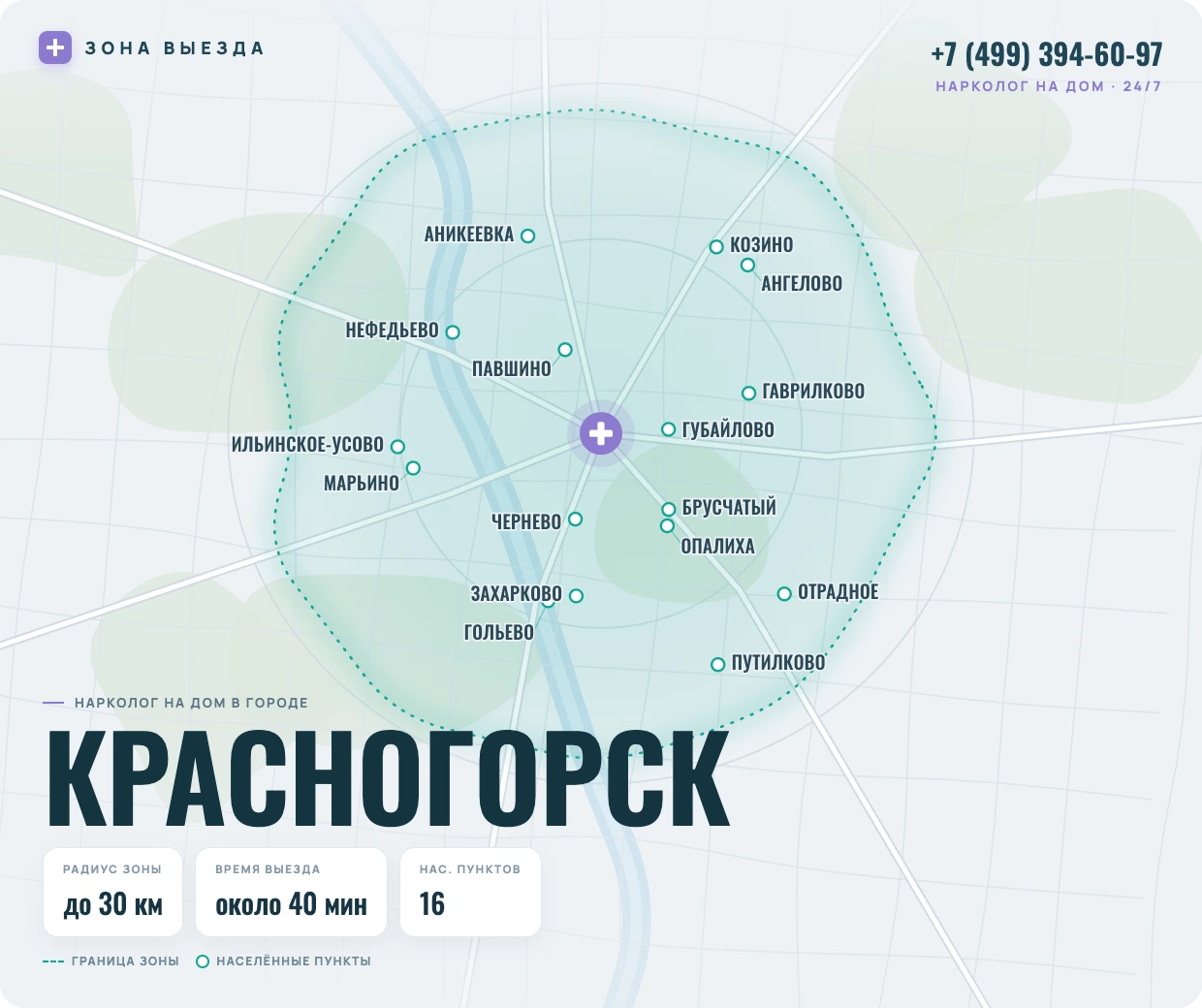1202x1008 pixels.
Task: Select the Марьино map point marker
Action: point(413,468)
